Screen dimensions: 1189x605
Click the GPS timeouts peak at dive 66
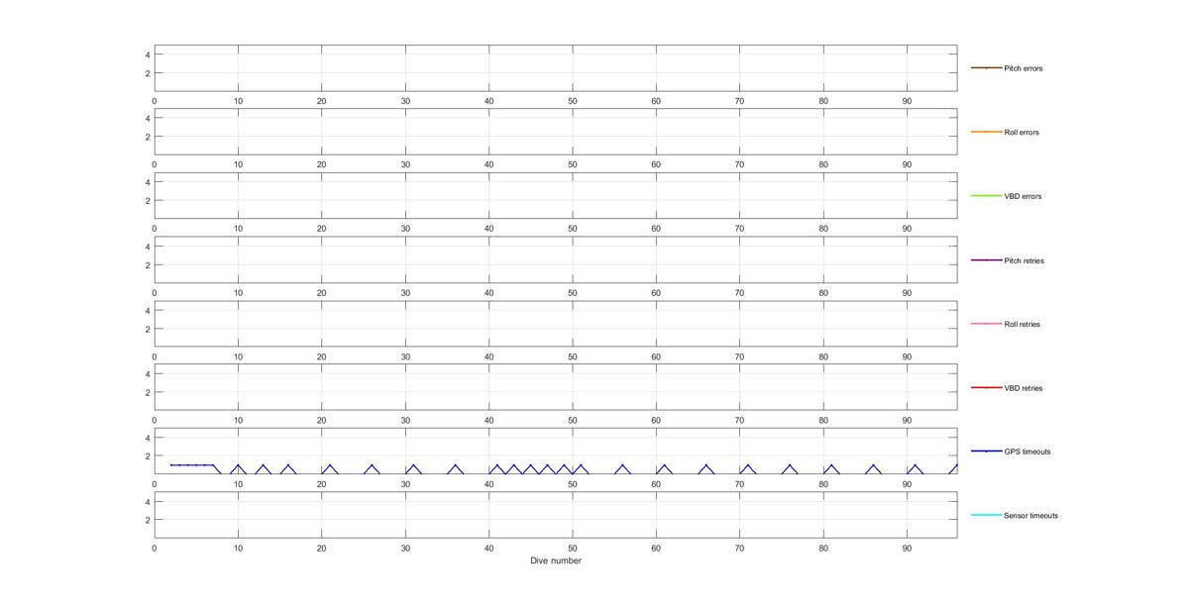(706, 465)
